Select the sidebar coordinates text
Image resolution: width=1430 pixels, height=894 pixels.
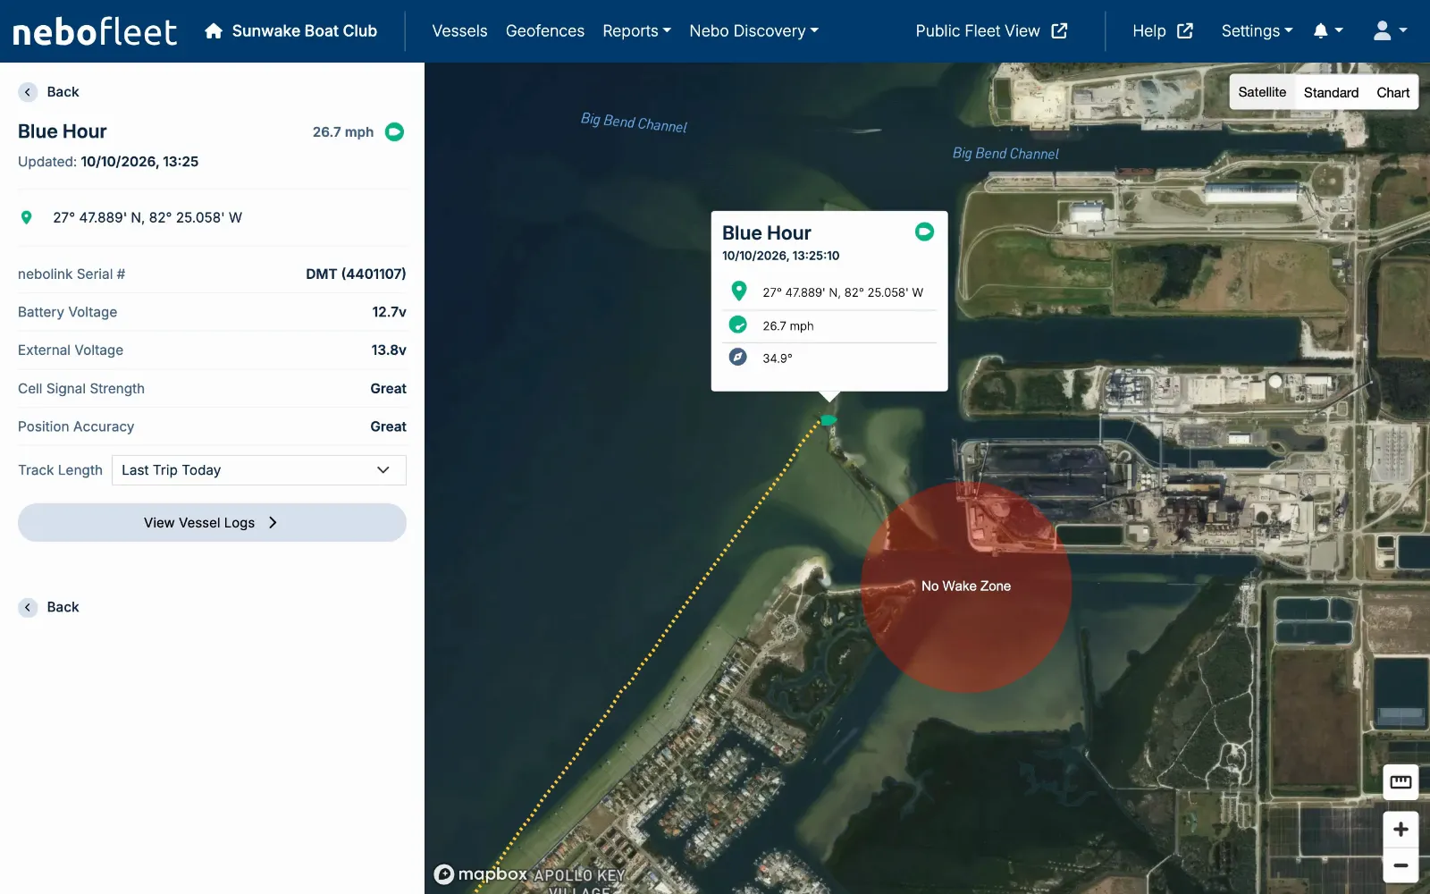147,217
